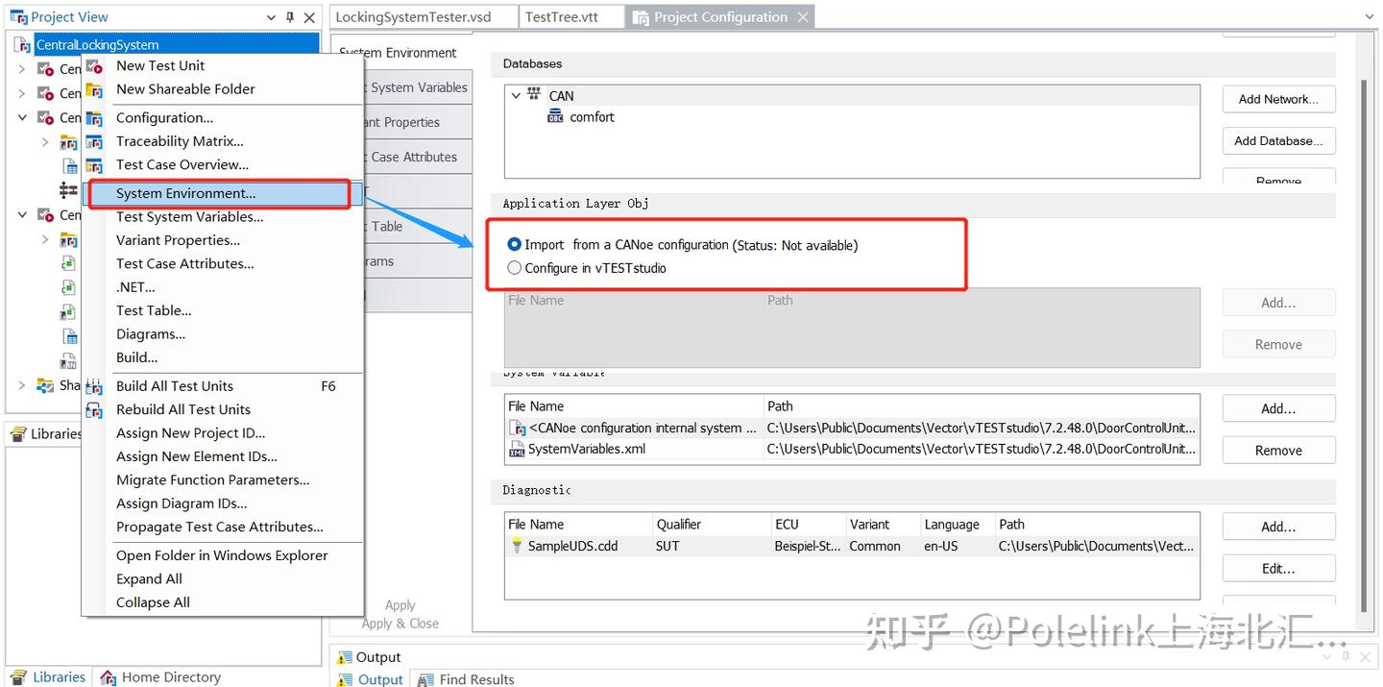Select Configure in vTESTstudio
The image size is (1383, 687).
tap(515, 268)
